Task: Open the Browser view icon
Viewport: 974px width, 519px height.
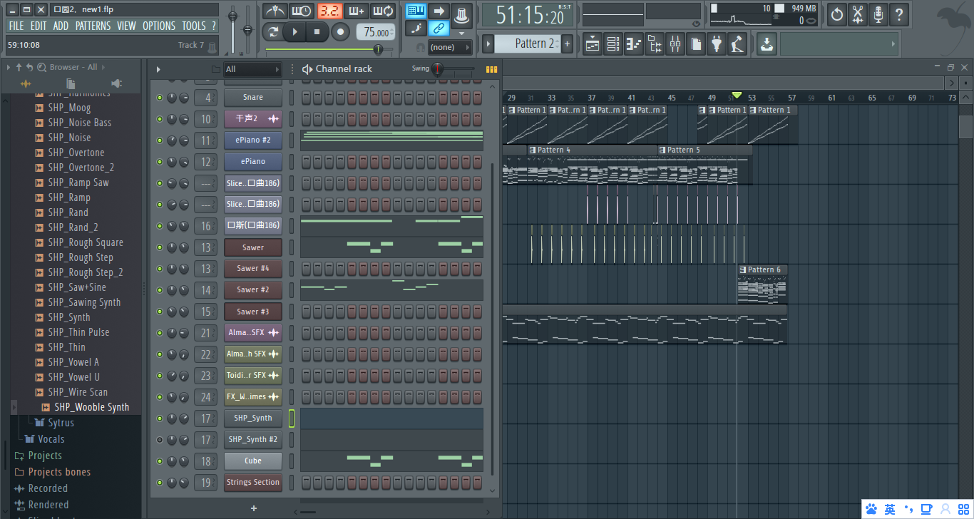Action: 655,44
